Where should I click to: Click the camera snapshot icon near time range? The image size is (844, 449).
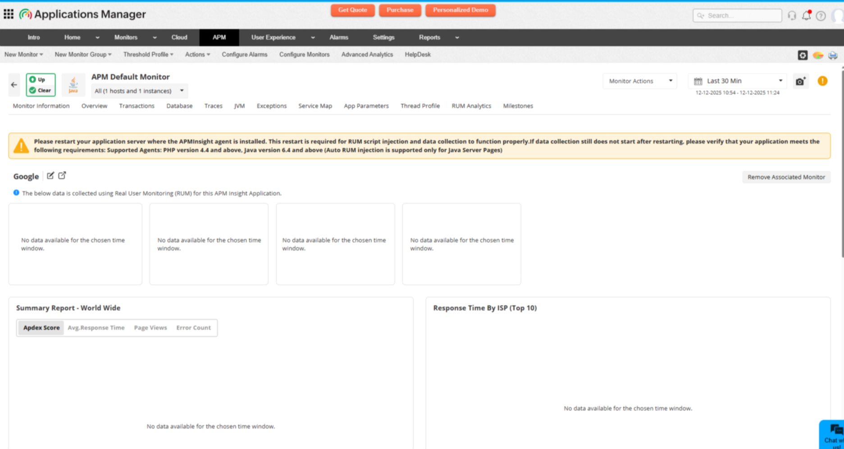[800, 82]
